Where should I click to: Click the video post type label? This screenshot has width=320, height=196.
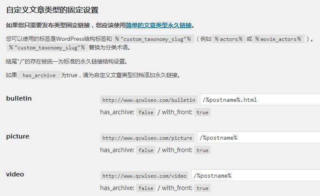tap(15, 174)
